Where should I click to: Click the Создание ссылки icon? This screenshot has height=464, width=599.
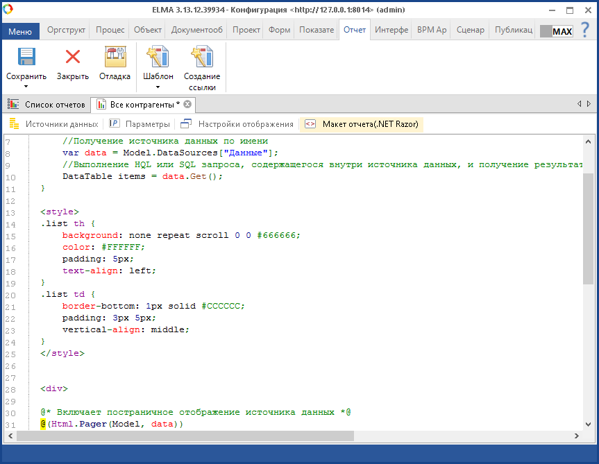[202, 58]
